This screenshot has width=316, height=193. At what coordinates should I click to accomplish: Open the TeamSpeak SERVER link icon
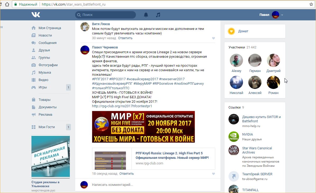[234, 176]
